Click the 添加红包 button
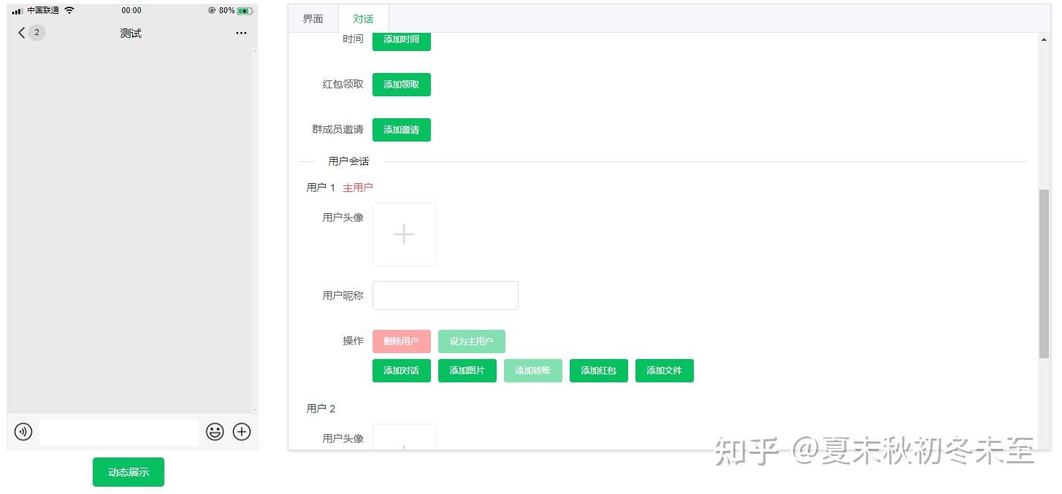Image resolution: width=1062 pixels, height=494 pixels. click(x=598, y=370)
